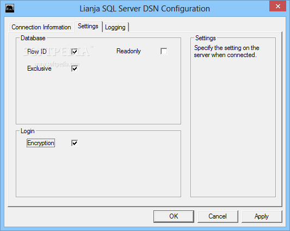Select the Settings tab
Viewport: 290px width, 231px height.
click(x=88, y=26)
